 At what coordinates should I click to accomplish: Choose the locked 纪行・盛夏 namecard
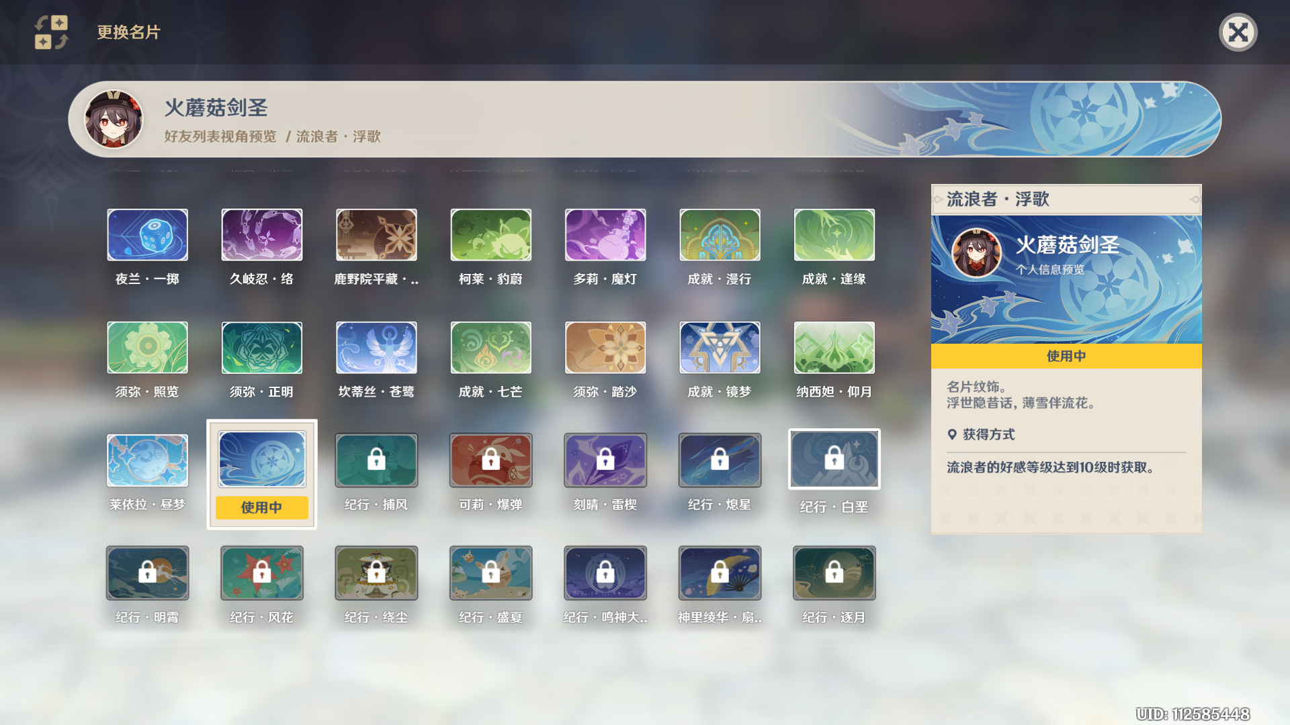pos(491,573)
